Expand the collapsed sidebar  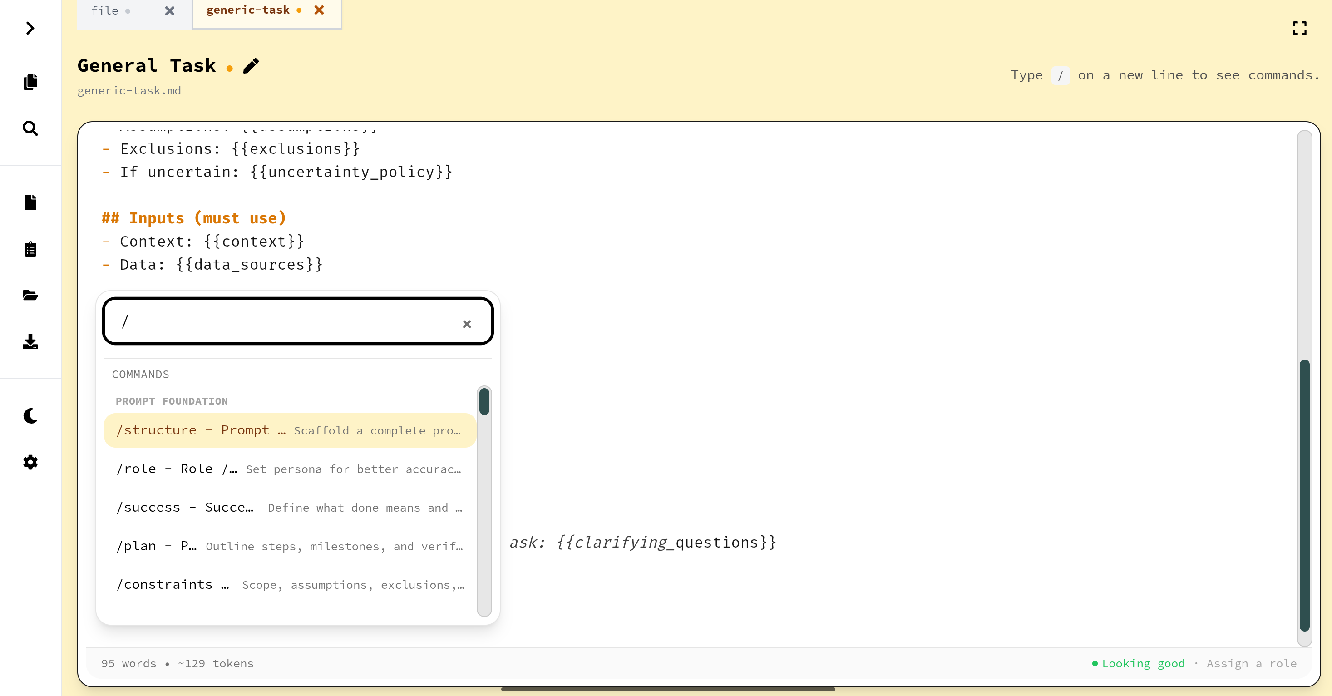pos(30,29)
